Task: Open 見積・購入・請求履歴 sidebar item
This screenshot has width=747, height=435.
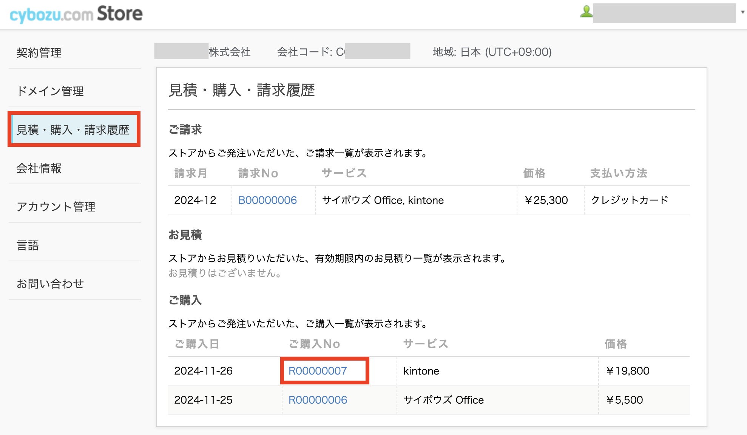Action: (73, 130)
